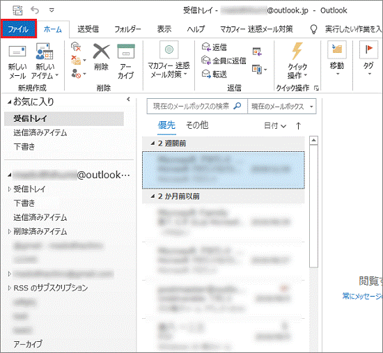The height and width of the screenshot is (353, 383).
Task: Click the send/receive all folders quick access icon
Action: [17, 10]
